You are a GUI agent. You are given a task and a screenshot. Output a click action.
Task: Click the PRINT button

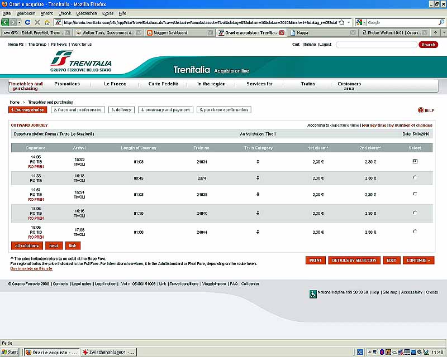click(315, 260)
